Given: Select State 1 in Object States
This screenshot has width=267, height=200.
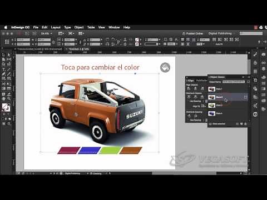Looking at the screenshot, I should click(x=228, y=89).
